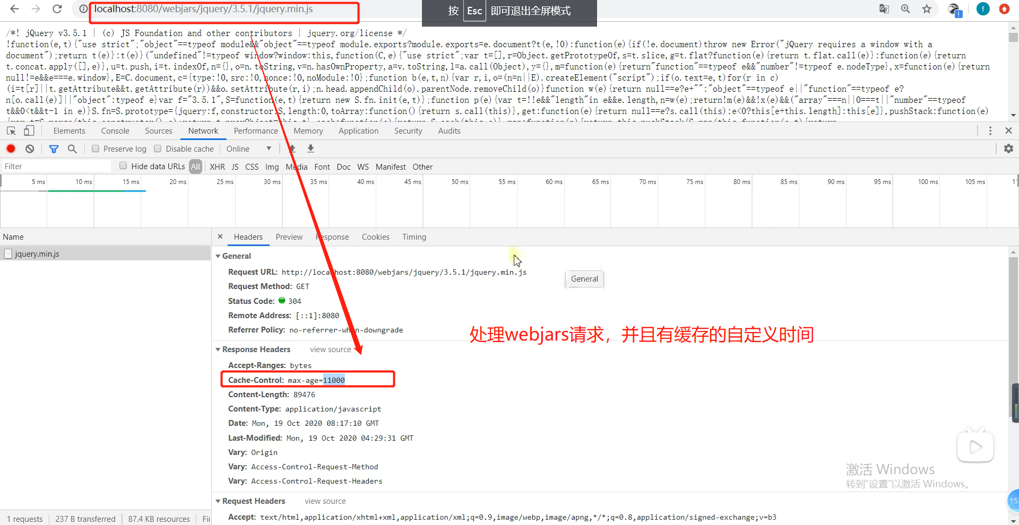Image resolution: width=1019 pixels, height=525 pixels.
Task: Collapse the Request Headers section
Action: click(x=218, y=501)
